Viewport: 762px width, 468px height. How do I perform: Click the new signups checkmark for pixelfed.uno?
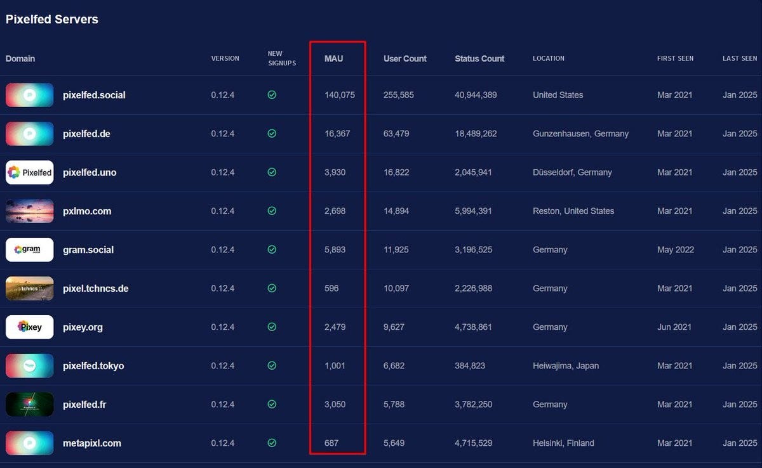coord(272,172)
